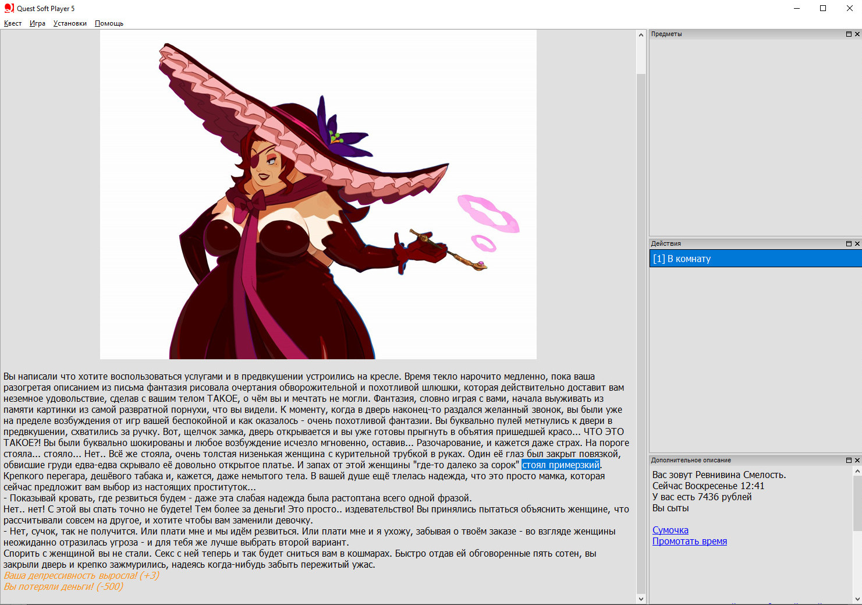Select action "[1] В комнату"
This screenshot has width=862, height=605.
point(755,259)
